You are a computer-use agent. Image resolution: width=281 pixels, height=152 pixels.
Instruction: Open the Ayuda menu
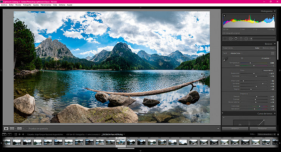pos(70,5)
